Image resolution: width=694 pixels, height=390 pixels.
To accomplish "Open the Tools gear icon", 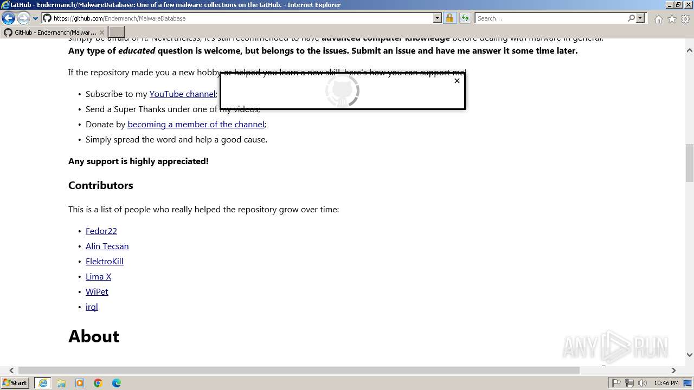I will click(x=685, y=19).
